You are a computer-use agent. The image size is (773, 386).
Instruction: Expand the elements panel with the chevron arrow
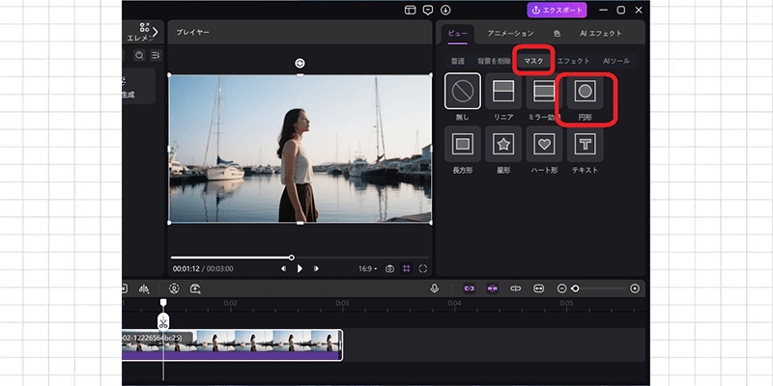point(156,32)
